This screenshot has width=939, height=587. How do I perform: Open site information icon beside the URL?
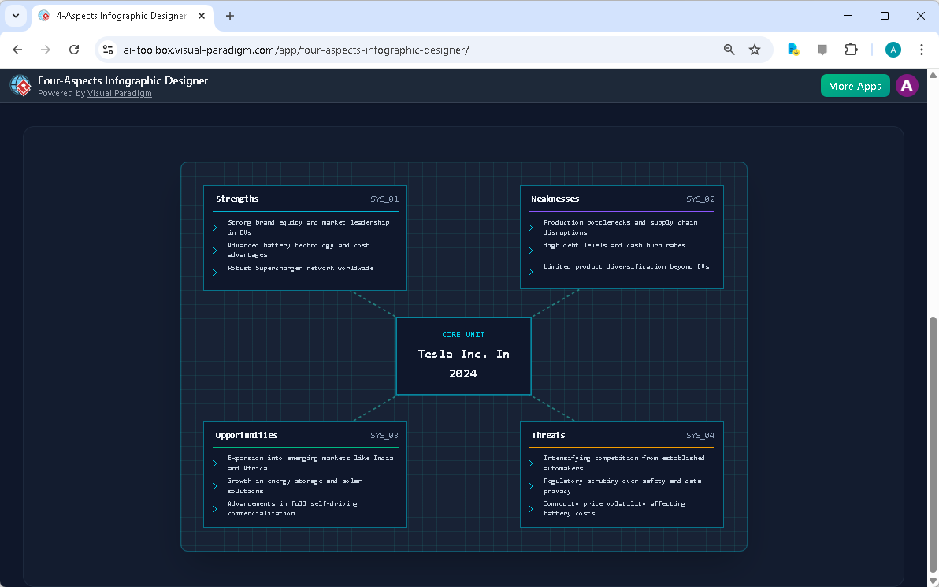(x=107, y=49)
